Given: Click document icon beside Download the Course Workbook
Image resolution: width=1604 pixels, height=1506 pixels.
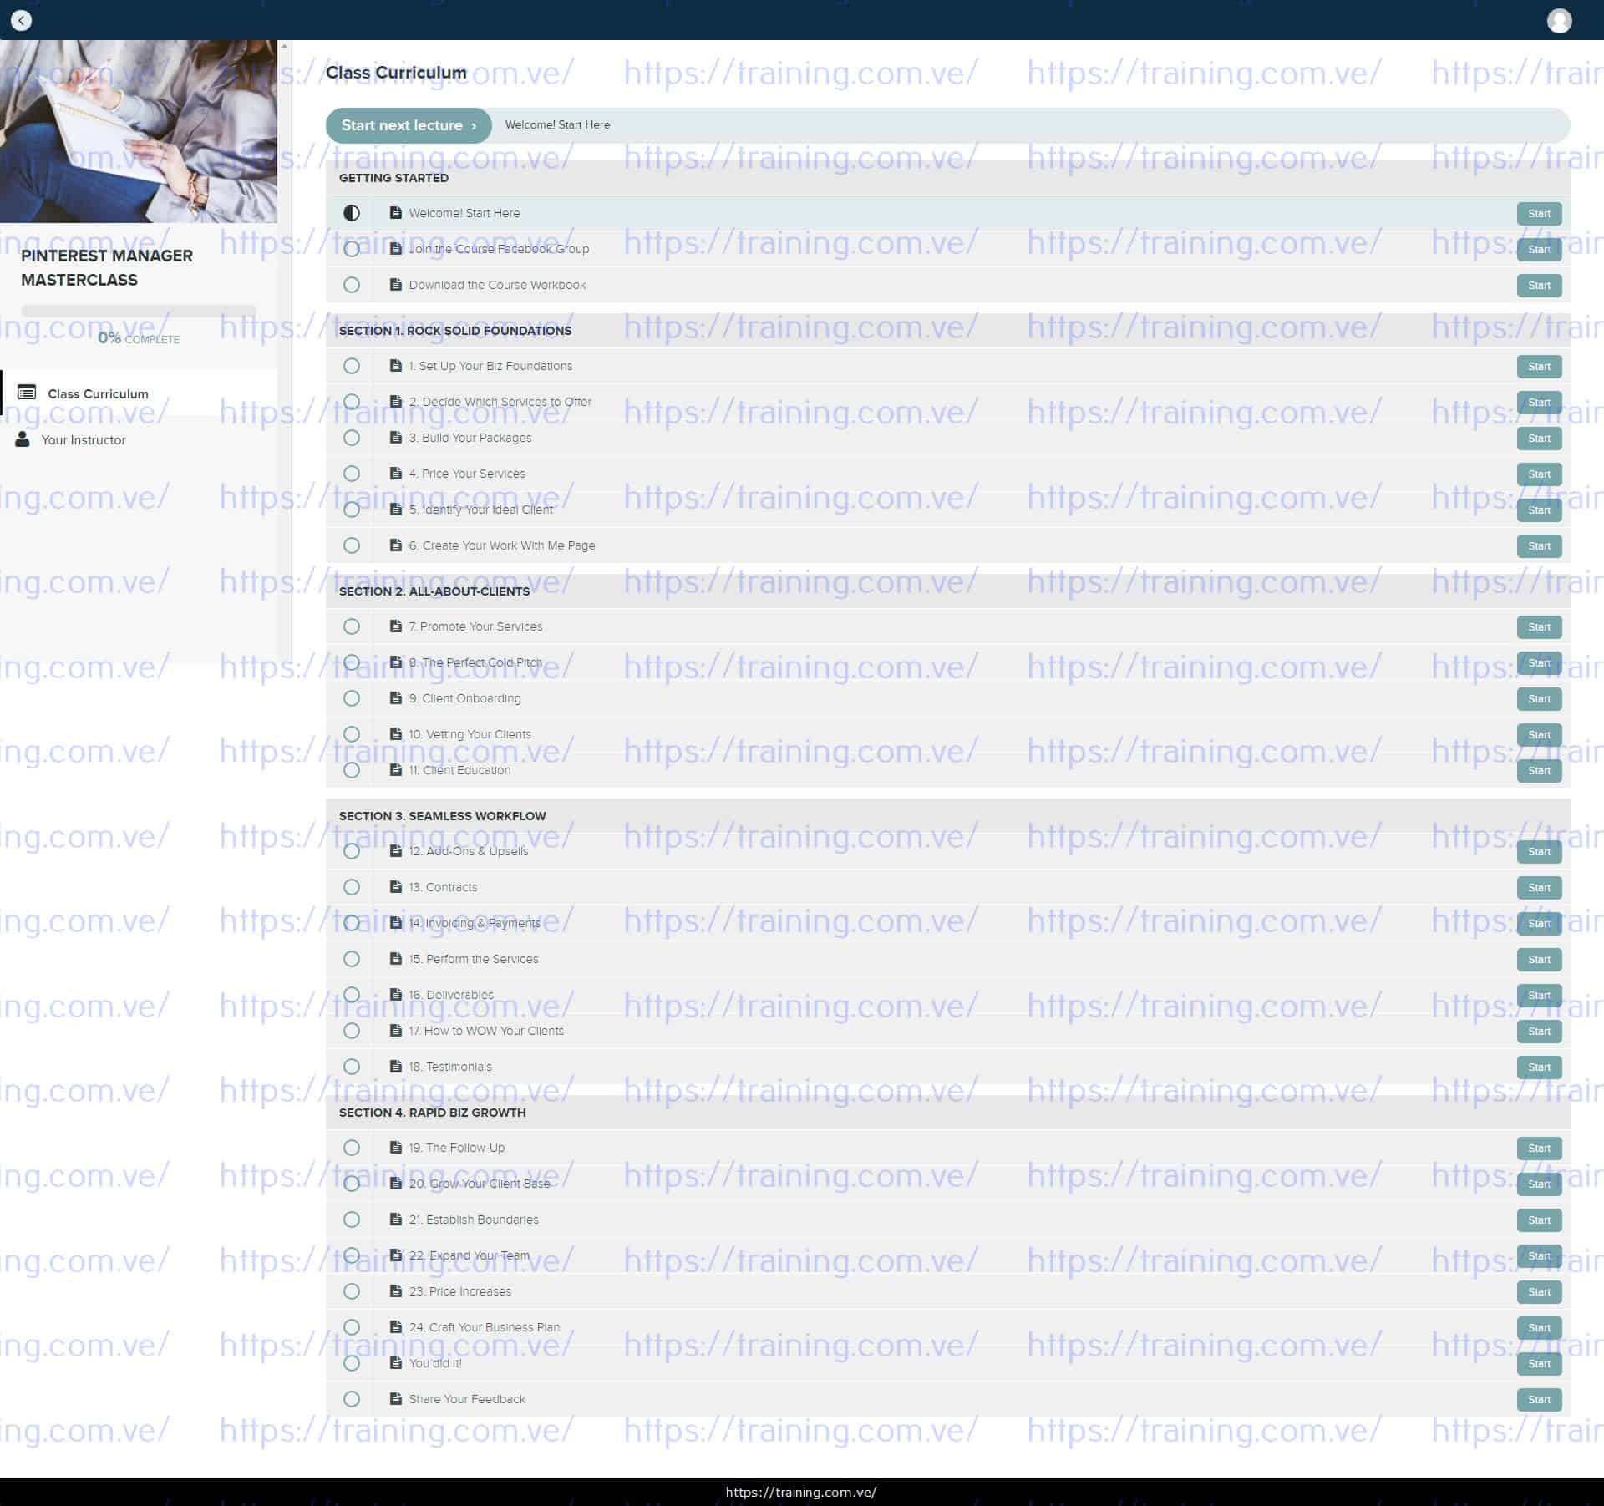Looking at the screenshot, I should pos(396,285).
